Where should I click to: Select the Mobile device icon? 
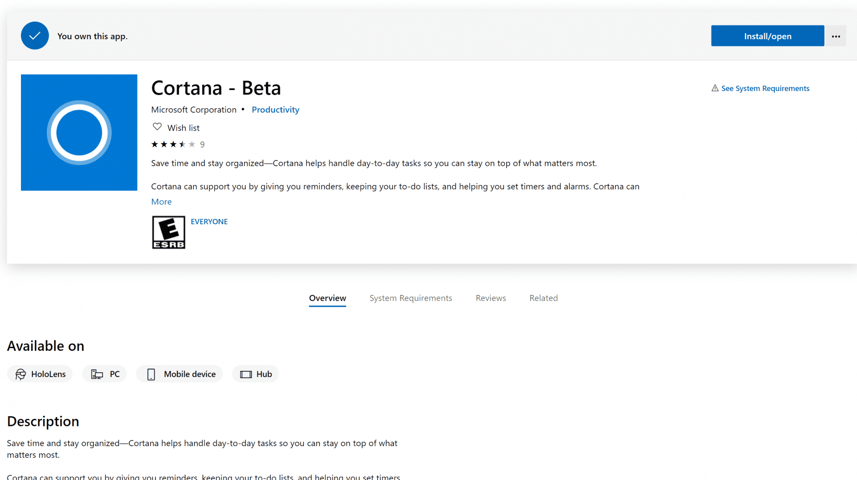click(151, 374)
